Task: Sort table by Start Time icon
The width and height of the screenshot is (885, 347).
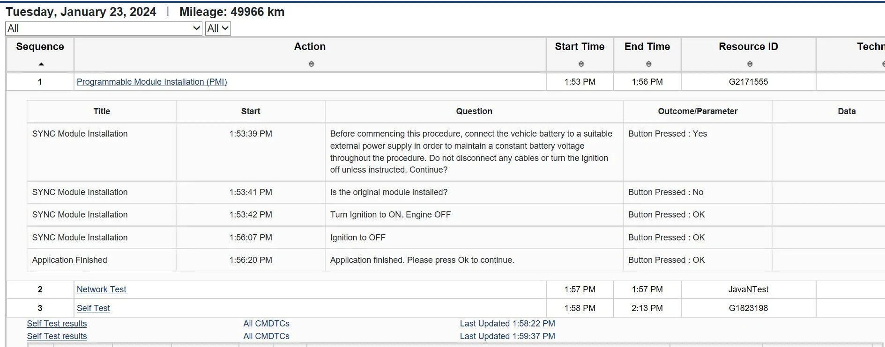Action: (581, 64)
